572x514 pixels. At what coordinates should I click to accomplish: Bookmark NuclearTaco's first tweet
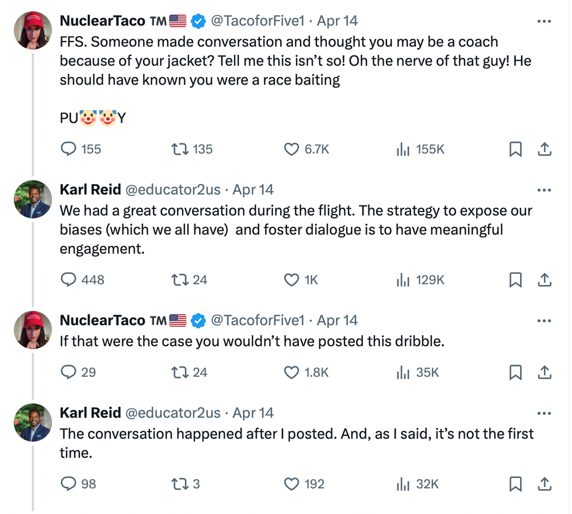coord(515,150)
